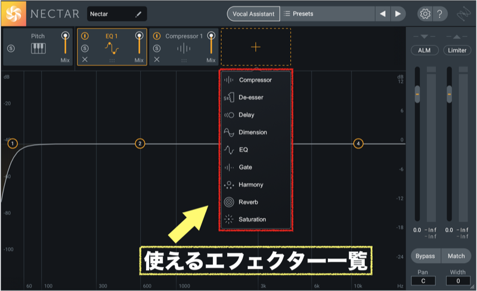477x291 pixels.
Task: Click the input gain fader handle
Action: click(417, 94)
